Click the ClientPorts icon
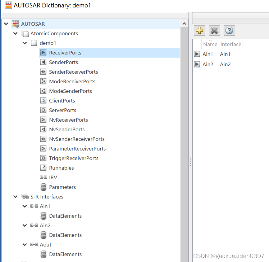The width and height of the screenshot is (269, 262). [x=43, y=101]
